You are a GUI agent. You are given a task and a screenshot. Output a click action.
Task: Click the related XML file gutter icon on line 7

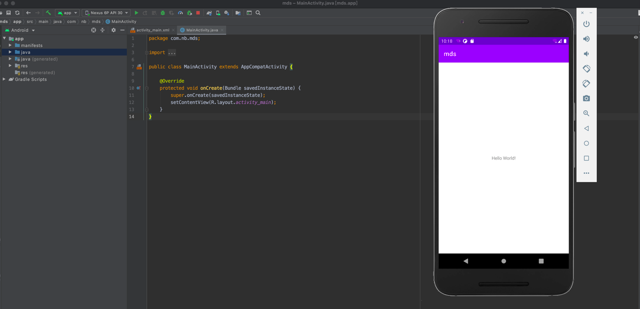click(x=139, y=67)
